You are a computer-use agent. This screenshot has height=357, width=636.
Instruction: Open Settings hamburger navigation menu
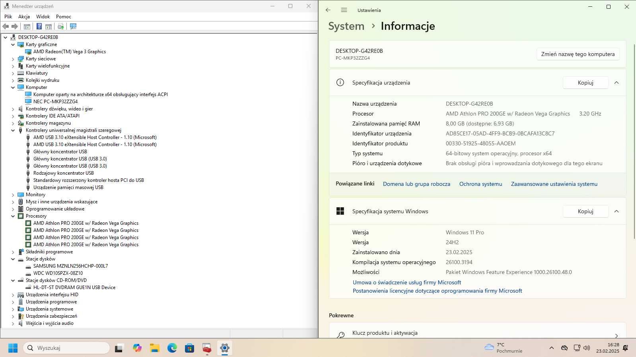point(344,10)
